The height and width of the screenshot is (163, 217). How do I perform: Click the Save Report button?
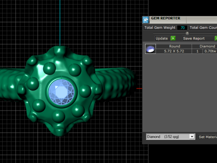(198, 38)
